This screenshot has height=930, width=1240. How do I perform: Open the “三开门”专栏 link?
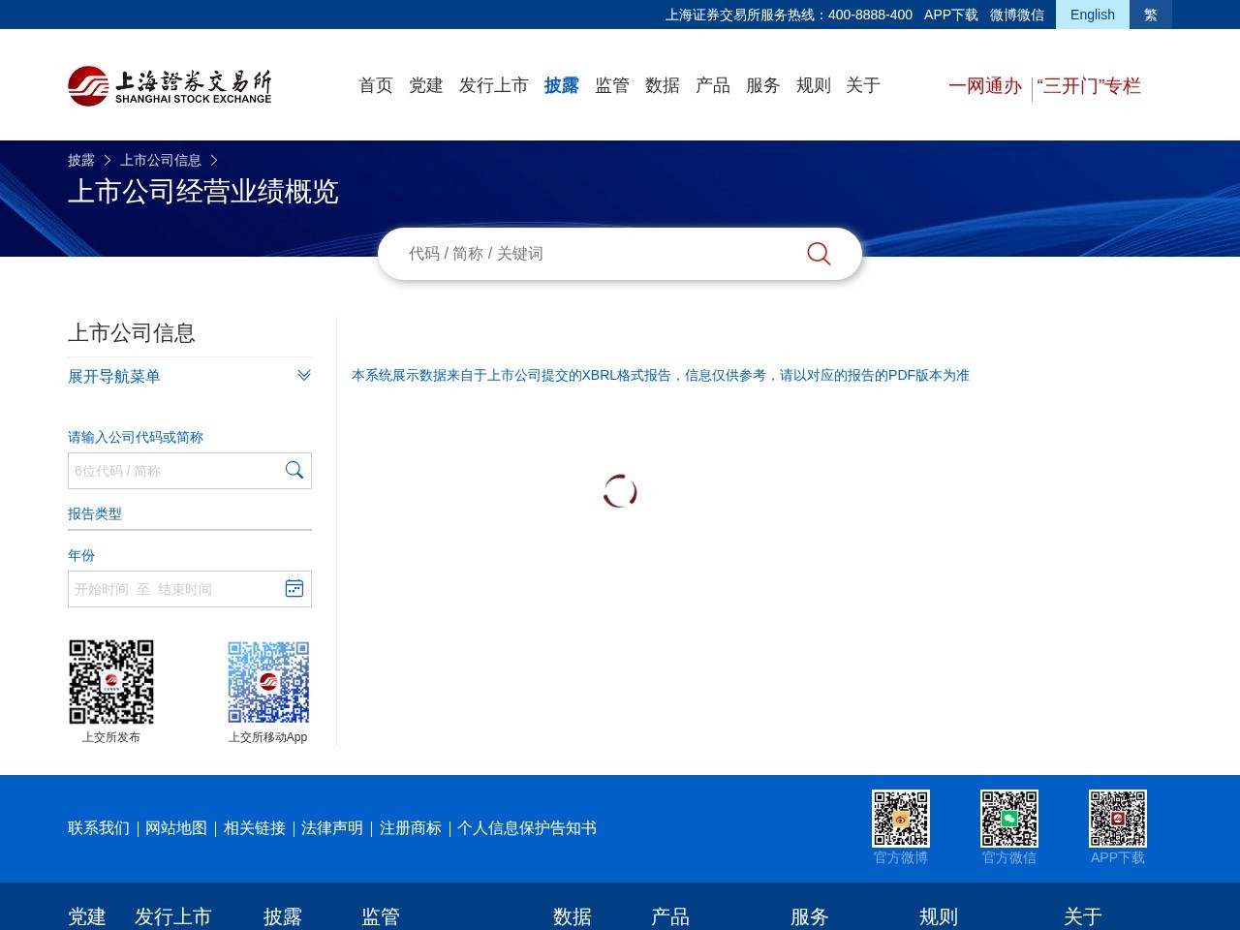[x=1089, y=86]
